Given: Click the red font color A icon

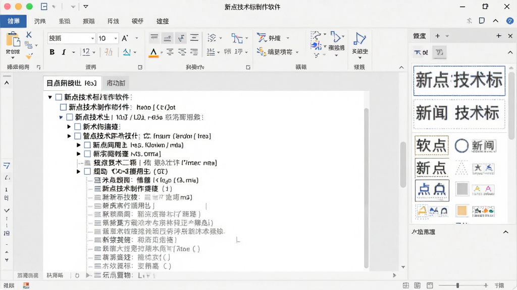Looking at the screenshot, I should point(153,52).
